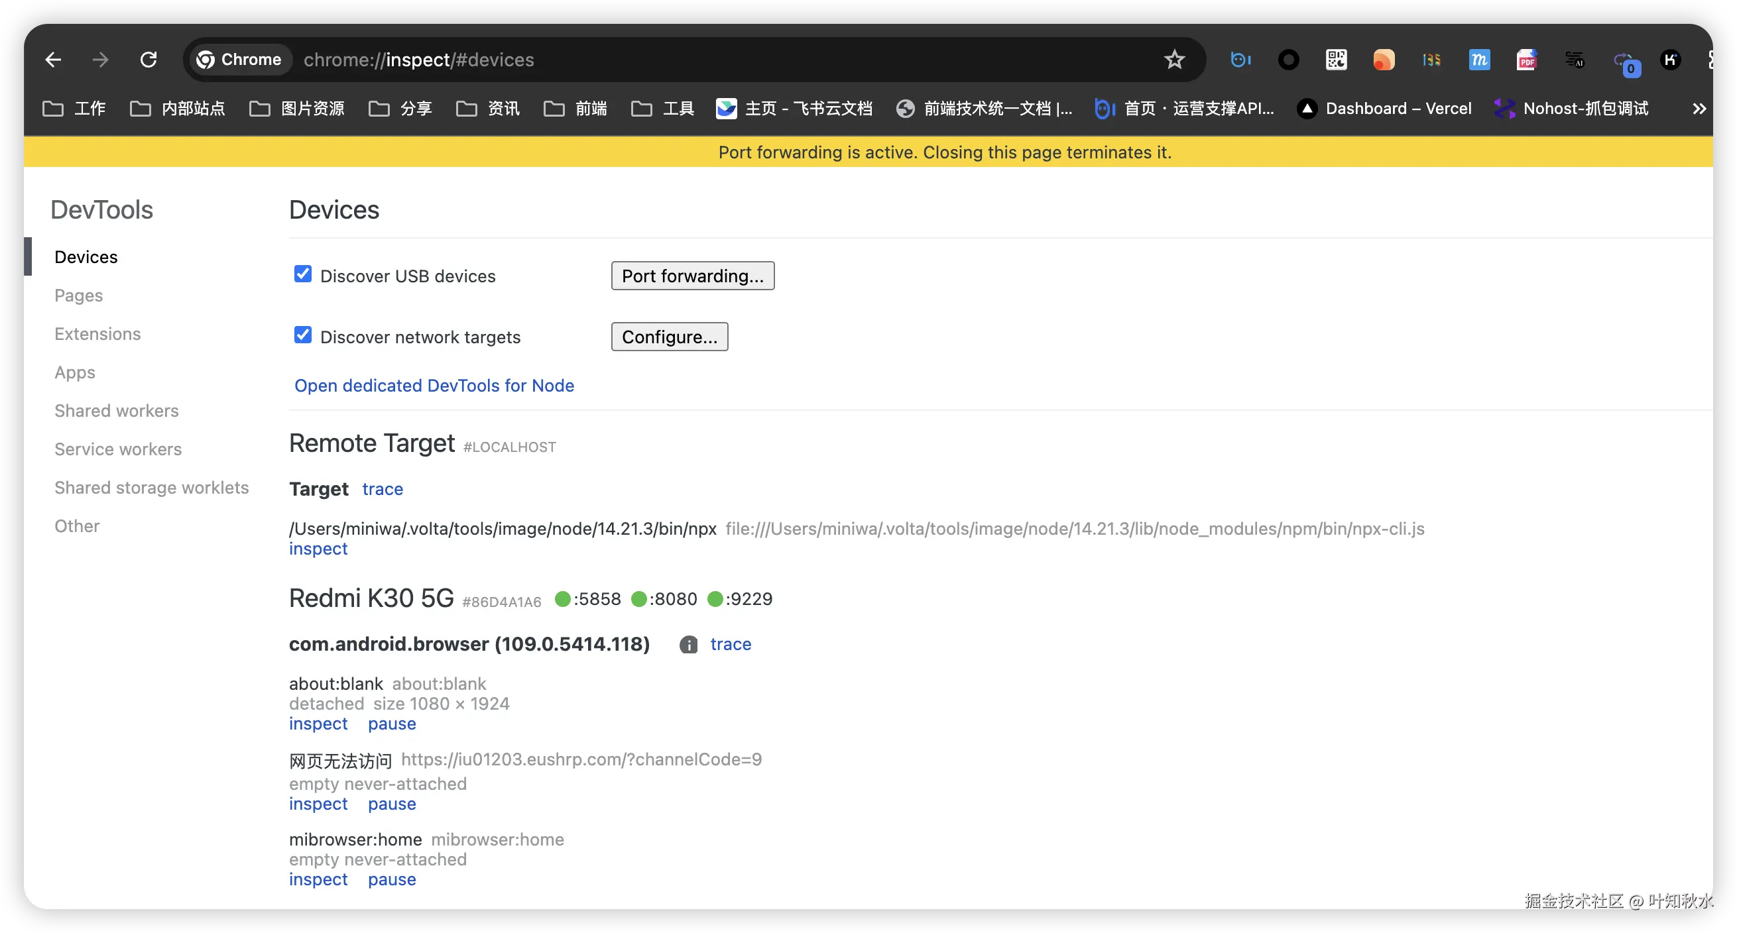
Task: Inspect the about:blank page
Action: point(318,724)
